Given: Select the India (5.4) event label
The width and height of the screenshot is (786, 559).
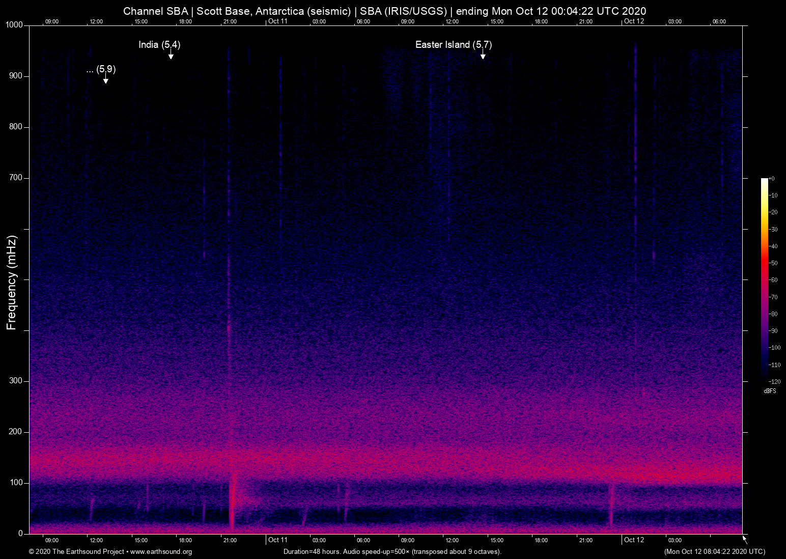Looking at the screenshot, I should (159, 45).
